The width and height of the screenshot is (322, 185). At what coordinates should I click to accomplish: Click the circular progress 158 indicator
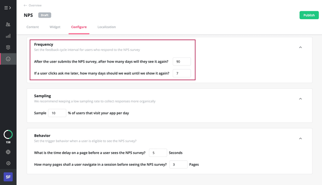[8, 134]
